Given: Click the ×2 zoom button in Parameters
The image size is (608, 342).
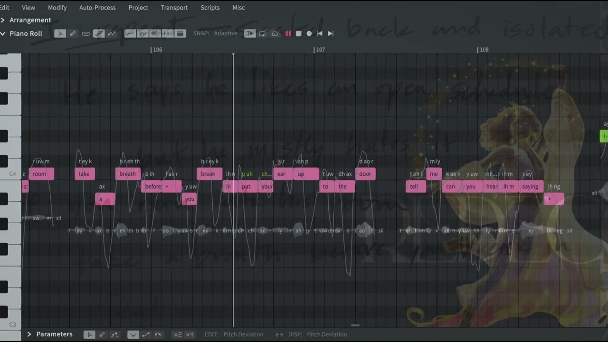Looking at the screenshot, I should point(177,334).
